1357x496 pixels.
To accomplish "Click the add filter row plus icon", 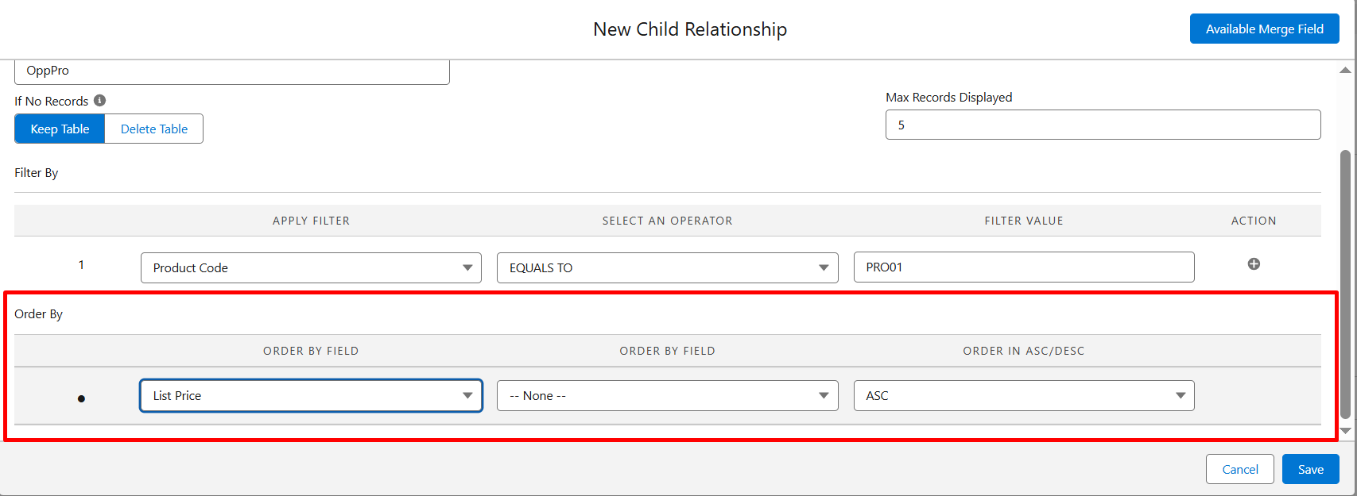I will pos(1254,264).
